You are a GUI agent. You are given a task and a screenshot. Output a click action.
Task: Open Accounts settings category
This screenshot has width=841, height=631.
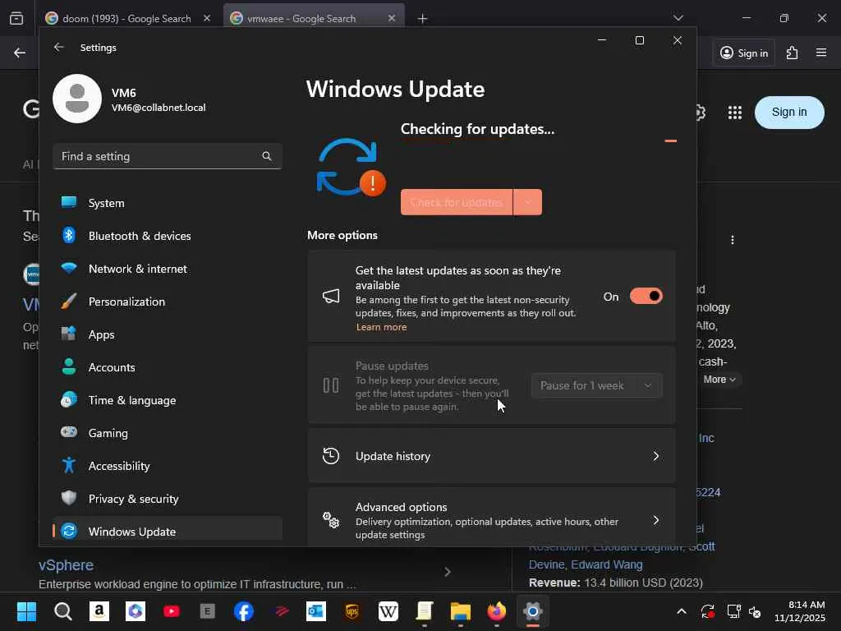tap(168, 367)
